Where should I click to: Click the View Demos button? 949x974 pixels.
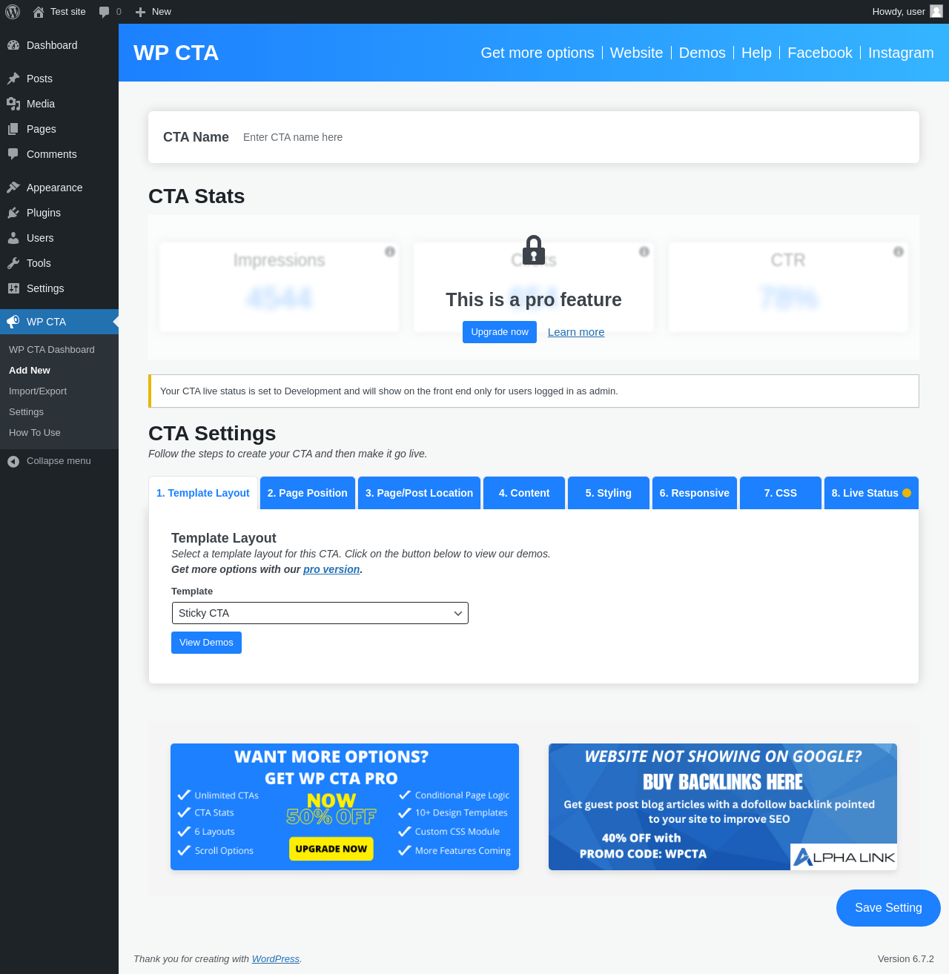206,643
